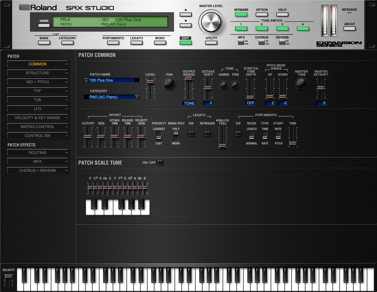
Task: Open the Category PNO dropdown
Action: (x=137, y=97)
